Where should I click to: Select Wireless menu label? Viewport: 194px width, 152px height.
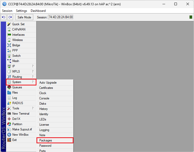[x=17, y=40]
